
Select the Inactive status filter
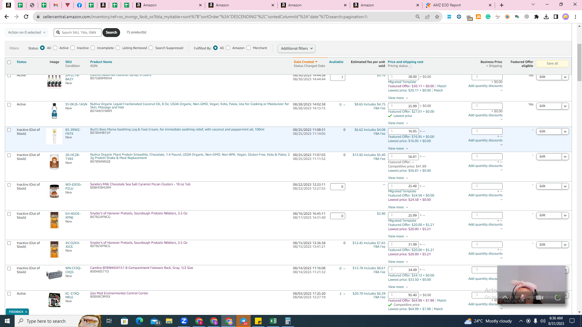(73, 48)
